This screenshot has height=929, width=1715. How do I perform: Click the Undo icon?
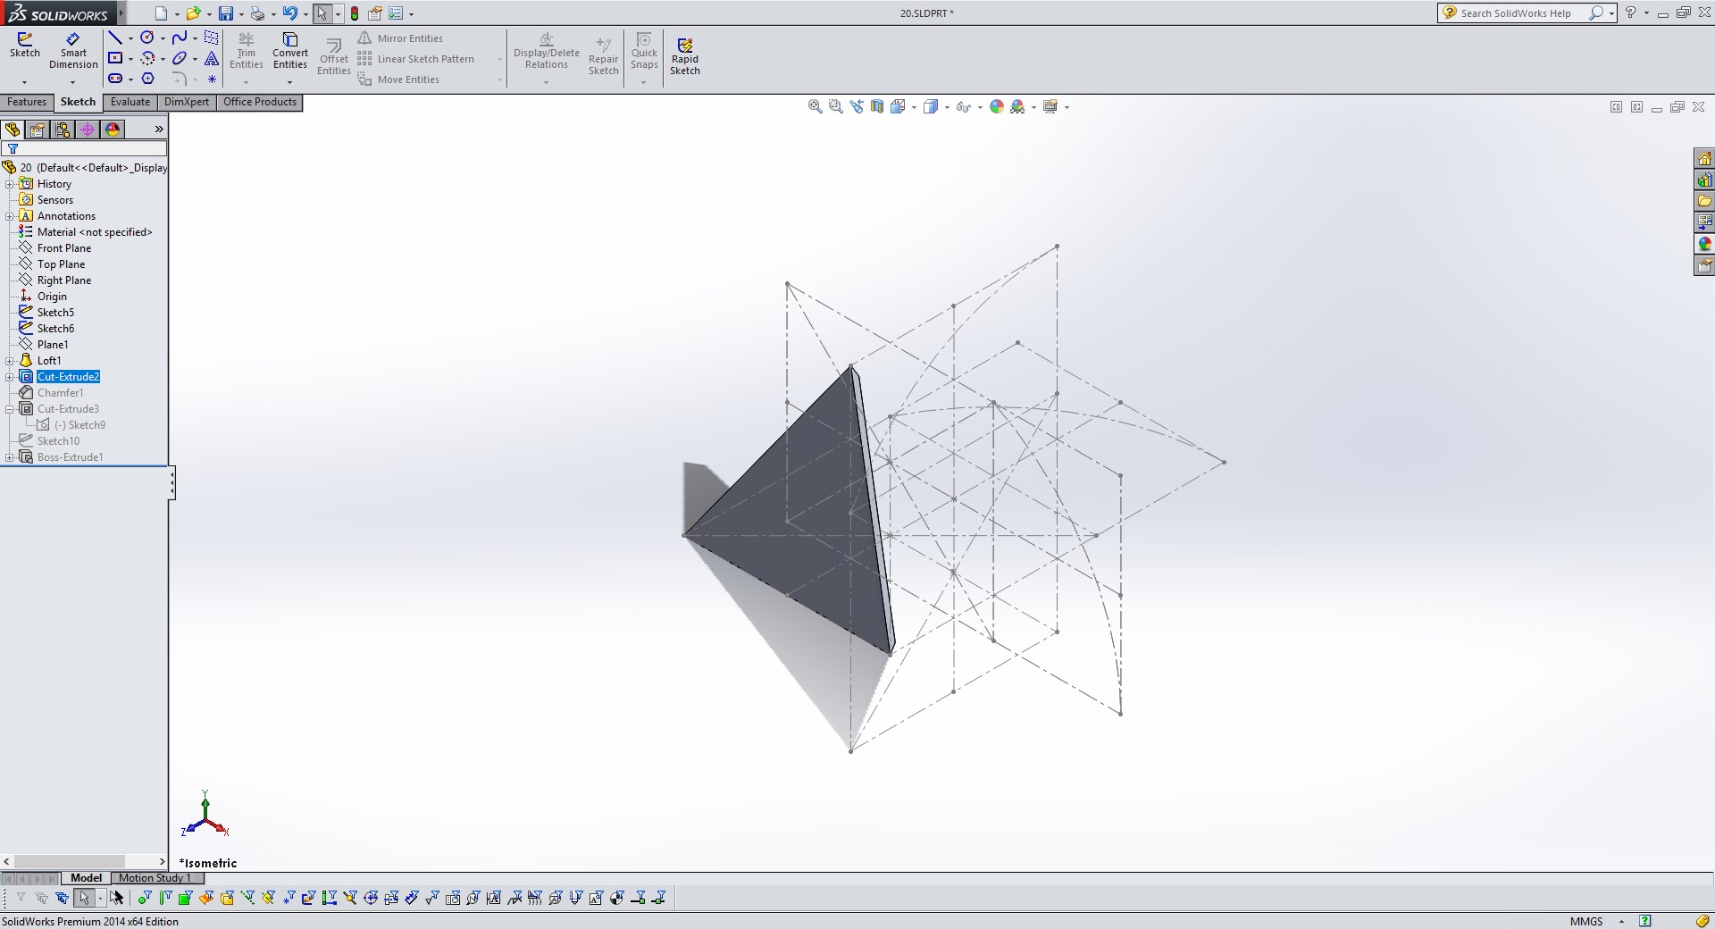click(289, 13)
